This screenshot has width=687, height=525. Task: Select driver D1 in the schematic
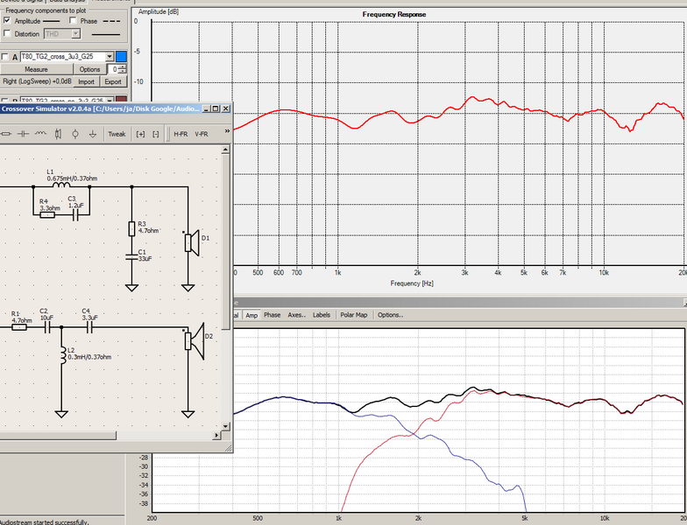point(193,243)
